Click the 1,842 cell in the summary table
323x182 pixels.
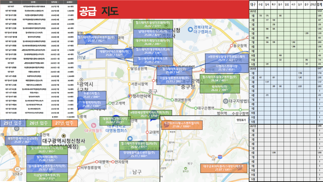point(294,42)
